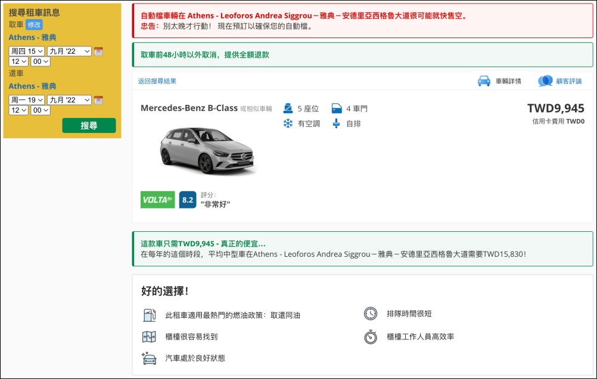Click the map icon beside 櫃檯很容易找到
The width and height of the screenshot is (597, 379).
[x=149, y=337]
